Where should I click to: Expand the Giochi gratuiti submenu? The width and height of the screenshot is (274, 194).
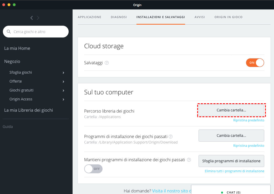tap(64, 90)
